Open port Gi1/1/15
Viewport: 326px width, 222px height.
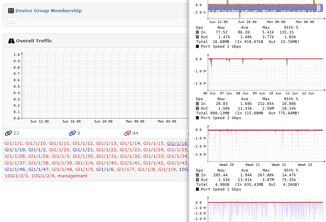pyautogui.click(x=153, y=143)
